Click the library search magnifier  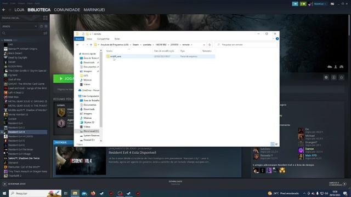click(4, 33)
